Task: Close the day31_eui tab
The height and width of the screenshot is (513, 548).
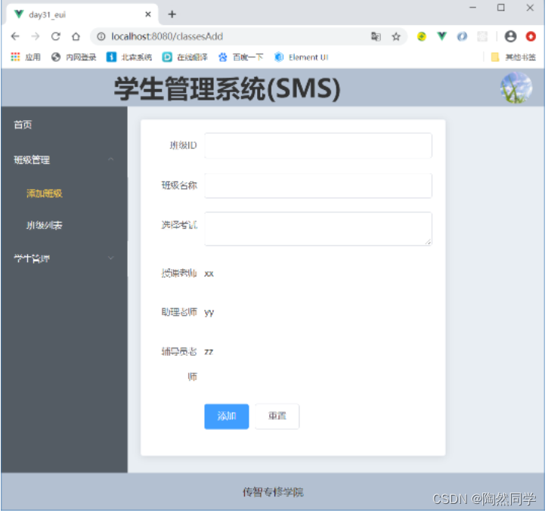Action: pos(149,14)
